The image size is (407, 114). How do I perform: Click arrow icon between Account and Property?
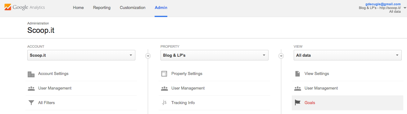148,56
